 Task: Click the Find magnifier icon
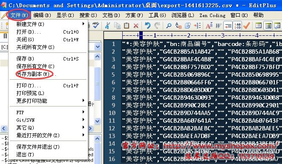(x=169, y=26)
